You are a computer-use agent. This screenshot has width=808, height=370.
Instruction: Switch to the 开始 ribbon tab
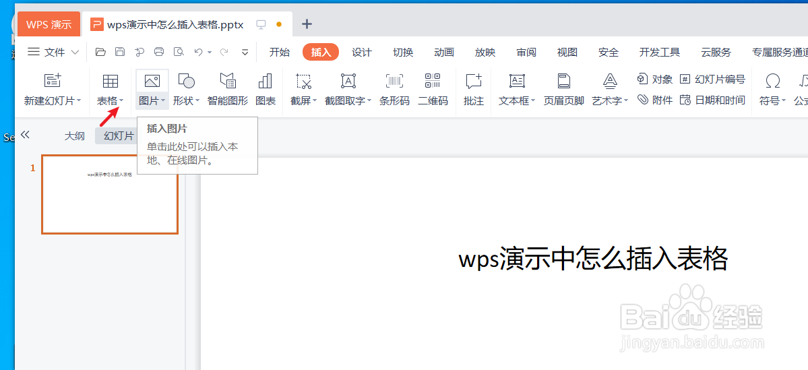pyautogui.click(x=279, y=52)
